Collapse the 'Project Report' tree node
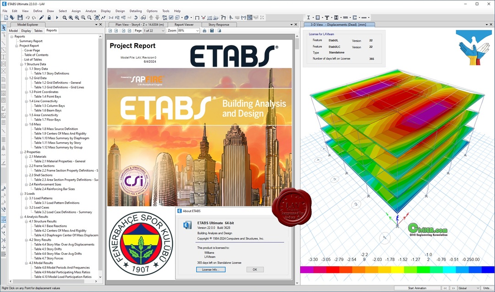 (x=17, y=46)
